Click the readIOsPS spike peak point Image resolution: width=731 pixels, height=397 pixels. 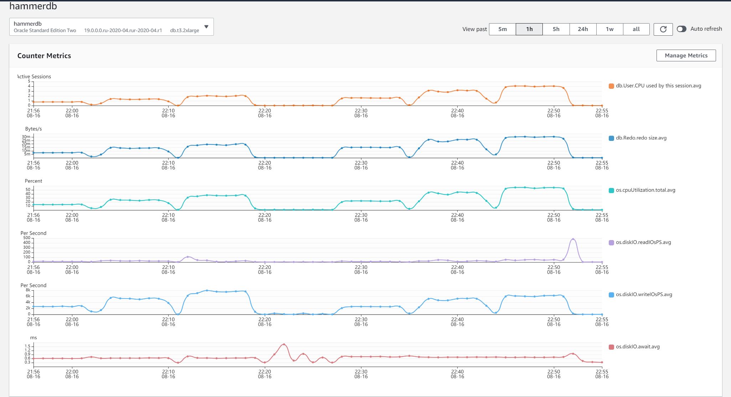[573, 239]
